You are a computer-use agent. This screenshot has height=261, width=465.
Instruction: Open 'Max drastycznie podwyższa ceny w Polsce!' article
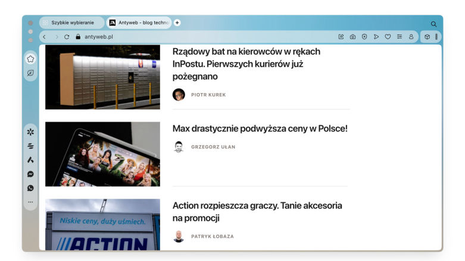pos(260,129)
